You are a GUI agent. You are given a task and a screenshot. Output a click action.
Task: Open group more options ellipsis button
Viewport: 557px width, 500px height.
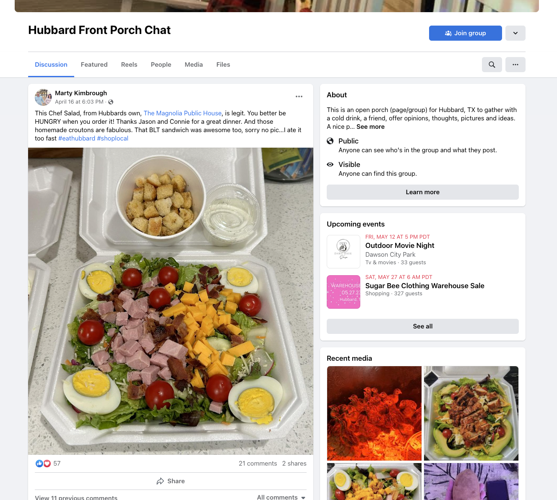[515, 65]
